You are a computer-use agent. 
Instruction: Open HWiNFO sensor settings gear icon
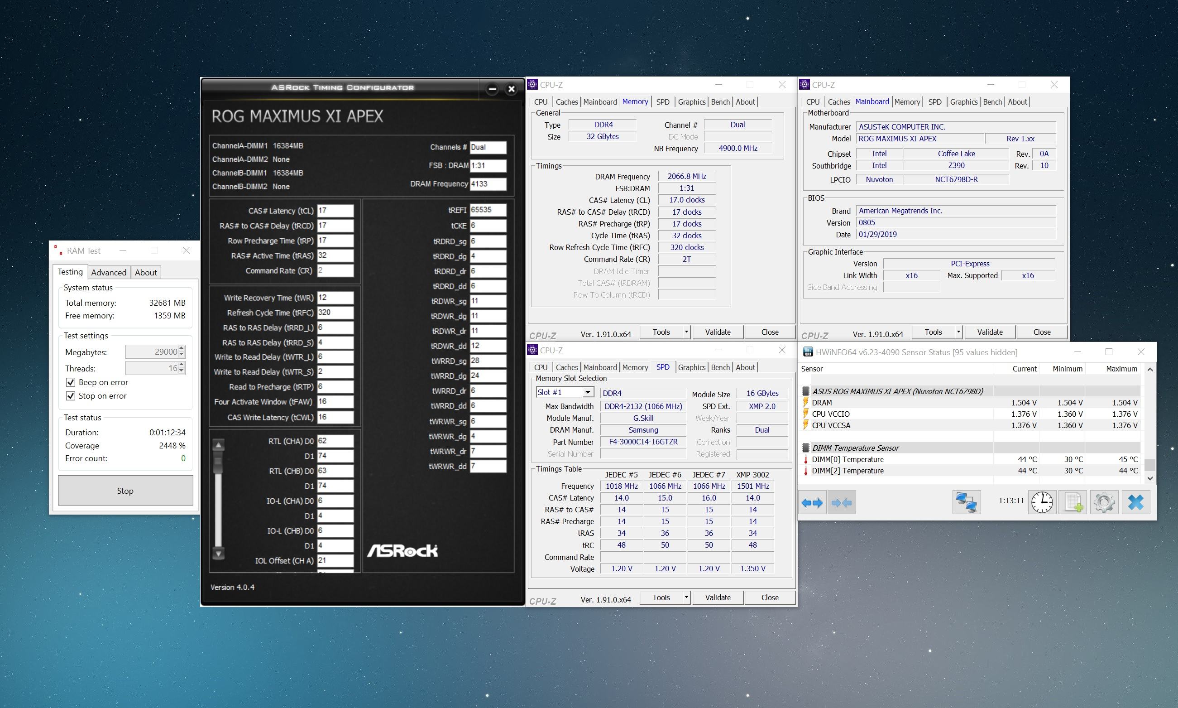click(1104, 502)
